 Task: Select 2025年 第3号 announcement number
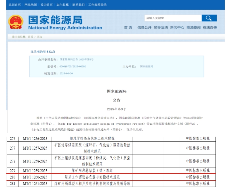coord(117,109)
